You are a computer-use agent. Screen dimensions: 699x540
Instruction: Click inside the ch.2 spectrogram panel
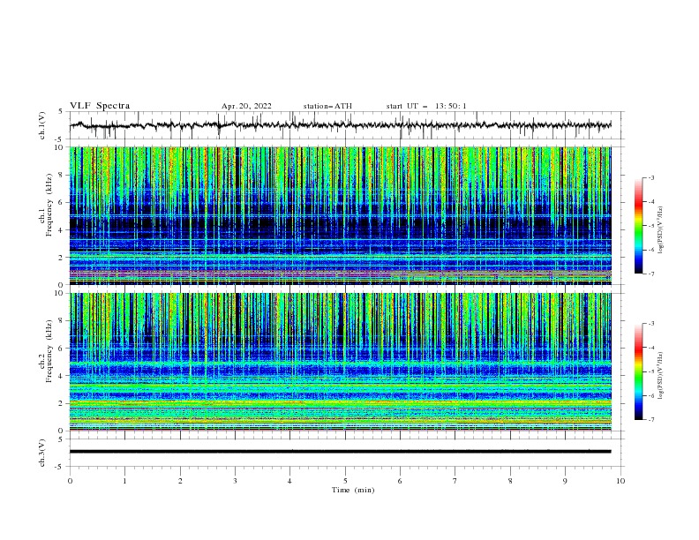click(x=340, y=362)
